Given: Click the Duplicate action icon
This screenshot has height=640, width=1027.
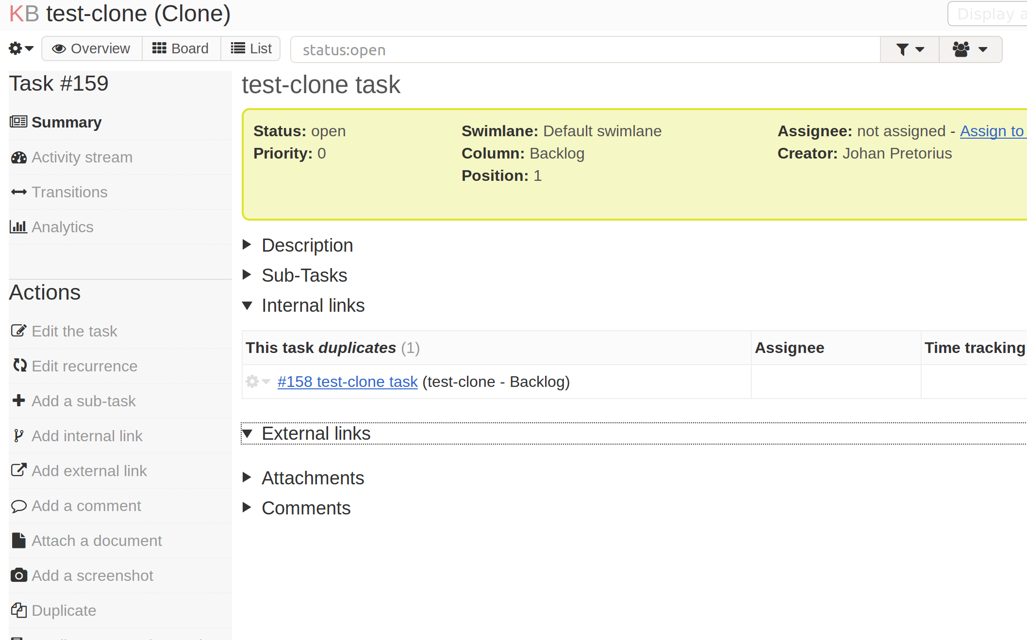Looking at the screenshot, I should [x=18, y=610].
